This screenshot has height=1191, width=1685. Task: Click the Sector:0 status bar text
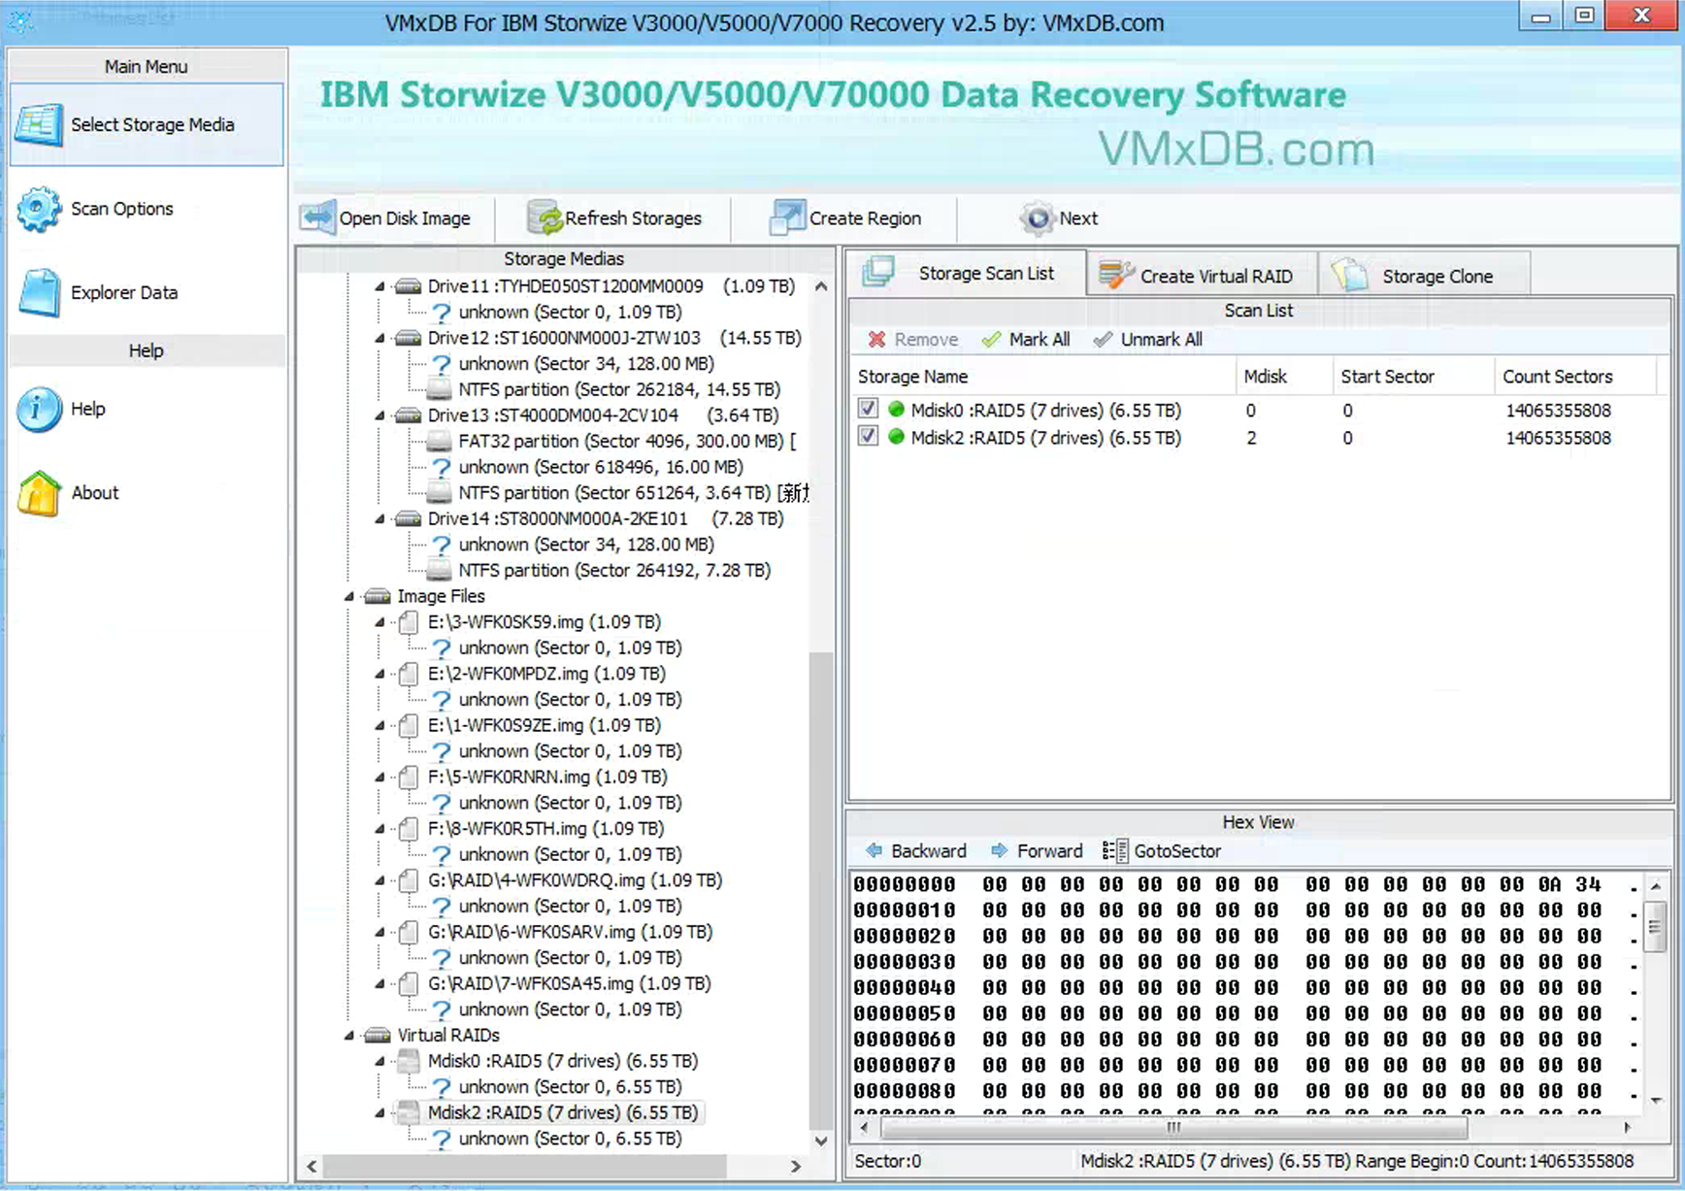pyautogui.click(x=887, y=1161)
